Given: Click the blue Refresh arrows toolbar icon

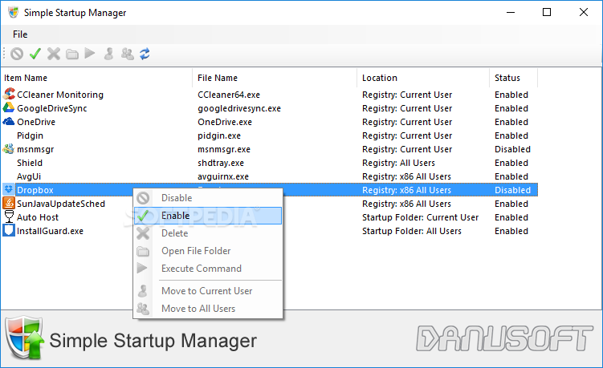Looking at the screenshot, I should (x=145, y=54).
